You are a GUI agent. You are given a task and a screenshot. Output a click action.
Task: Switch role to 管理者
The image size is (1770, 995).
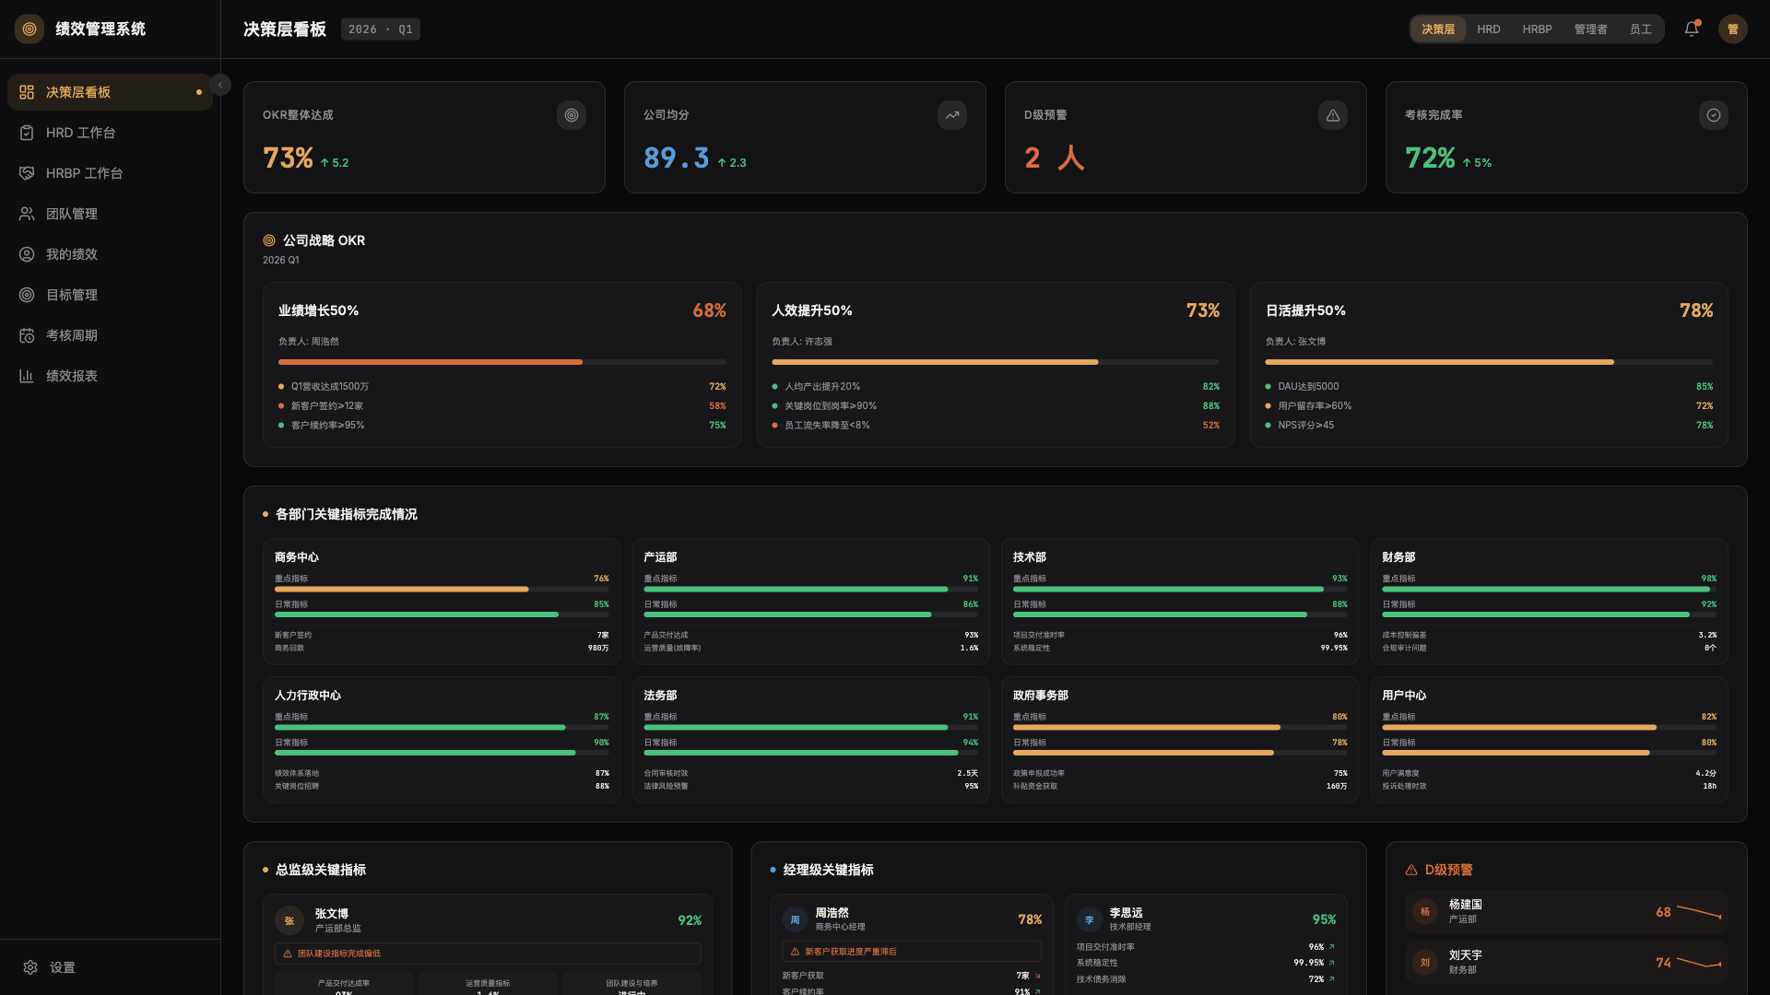point(1590,29)
